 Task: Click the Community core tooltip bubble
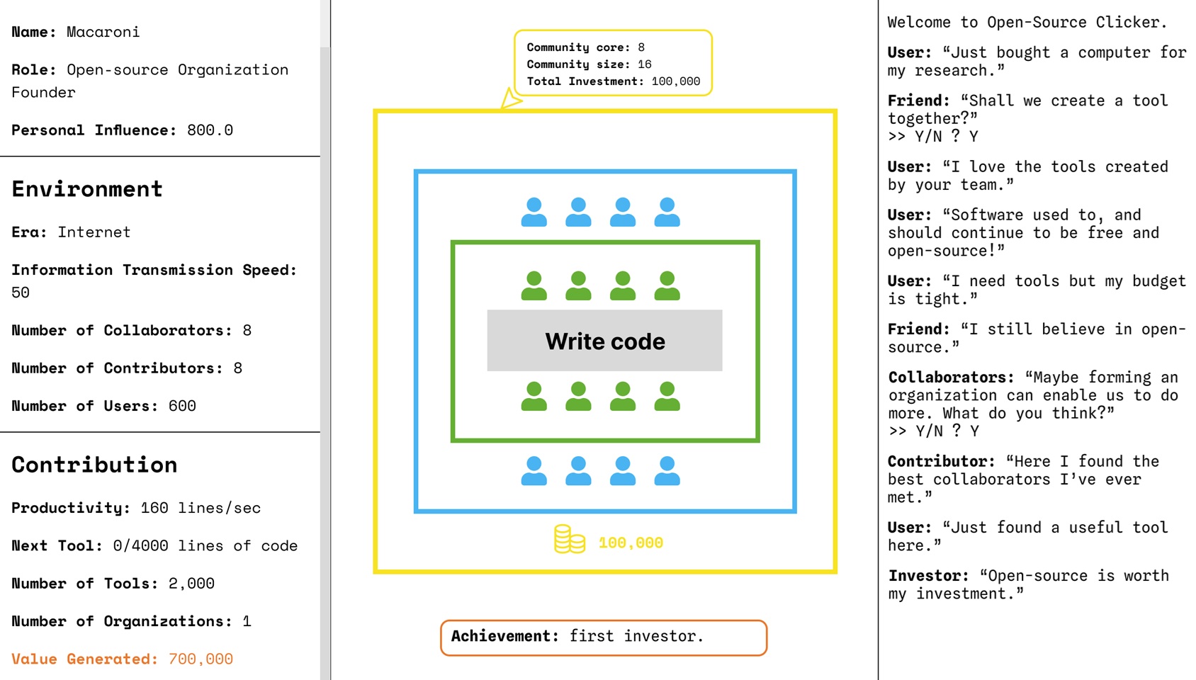[613, 63]
